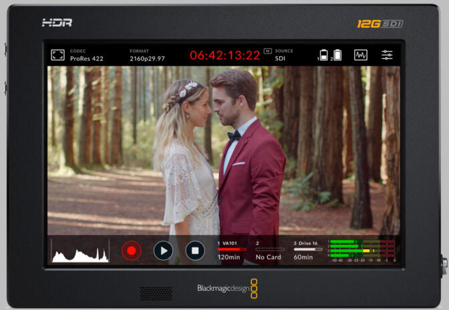449x310 pixels.
Task: Tap the 120min remaining time text
Action: [x=229, y=257]
